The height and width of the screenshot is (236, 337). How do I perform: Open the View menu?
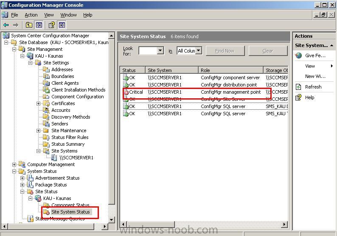tap(49, 15)
